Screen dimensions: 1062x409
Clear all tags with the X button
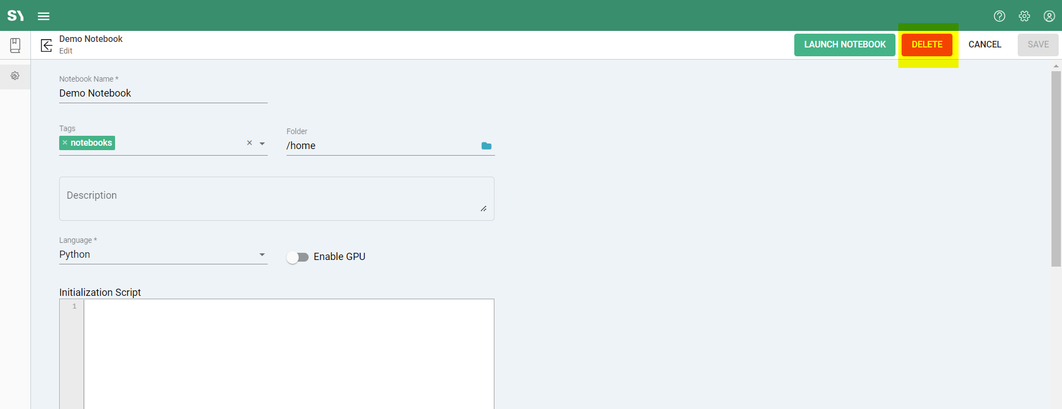(x=249, y=143)
